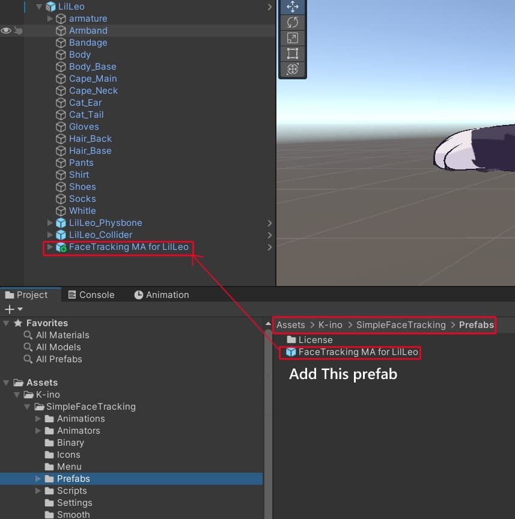Open FaceTracking MA prefab via right chevron
The image size is (515, 519).
point(270,247)
